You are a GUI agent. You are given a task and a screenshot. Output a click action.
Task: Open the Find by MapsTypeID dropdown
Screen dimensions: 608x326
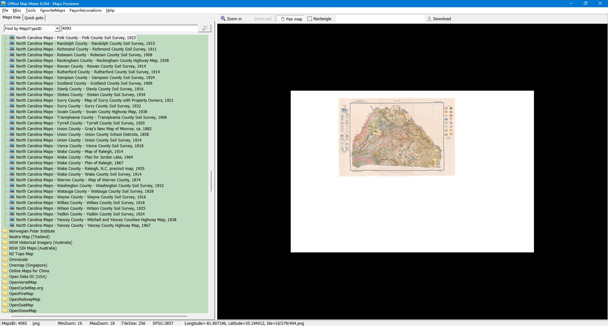(x=57, y=28)
